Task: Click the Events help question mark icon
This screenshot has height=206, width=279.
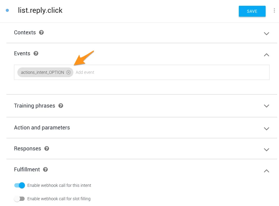Action: click(36, 53)
